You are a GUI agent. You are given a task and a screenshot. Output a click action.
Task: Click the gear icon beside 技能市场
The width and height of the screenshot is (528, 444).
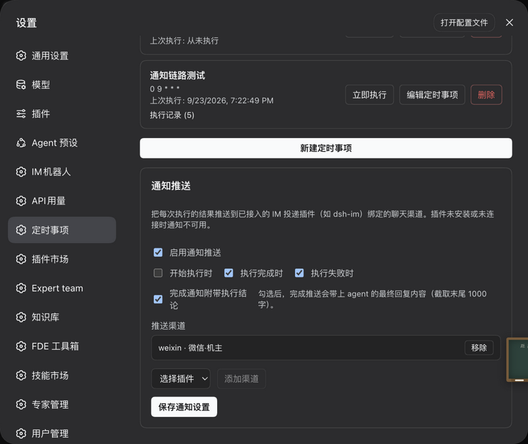point(21,375)
